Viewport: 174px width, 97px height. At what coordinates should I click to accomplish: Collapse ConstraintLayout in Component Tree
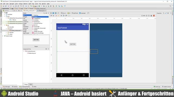(24, 51)
